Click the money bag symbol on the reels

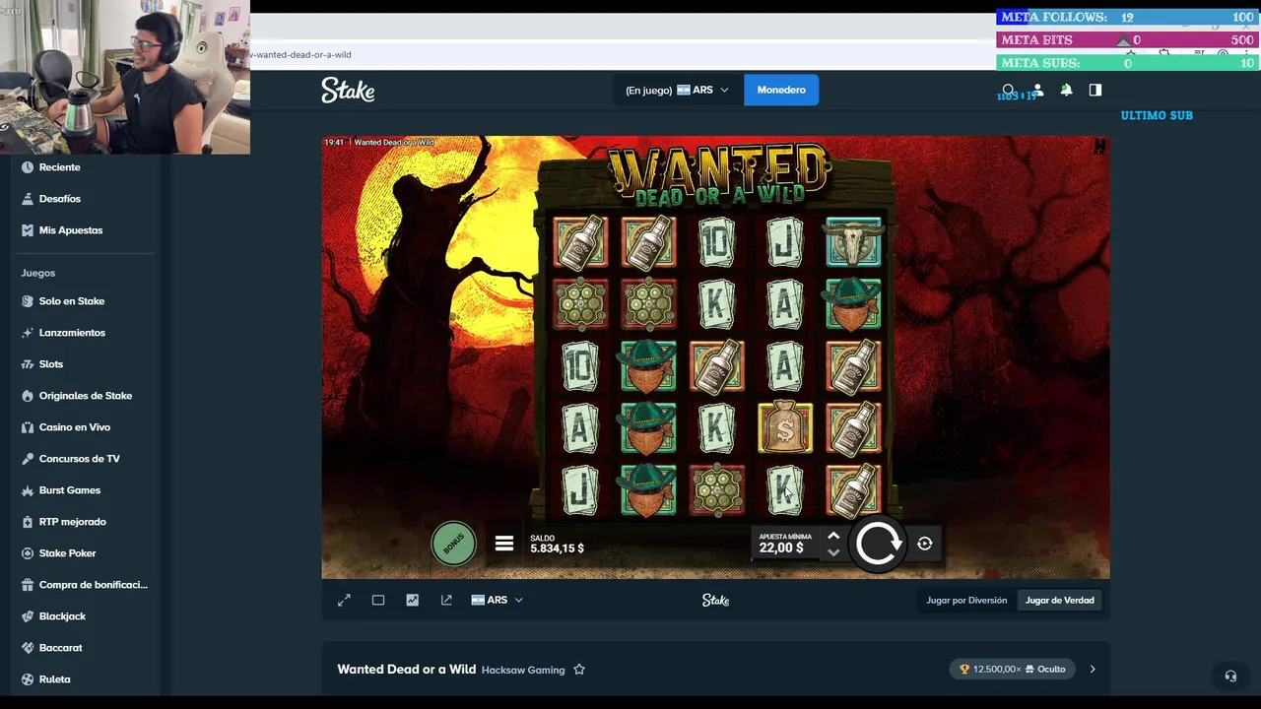(785, 428)
